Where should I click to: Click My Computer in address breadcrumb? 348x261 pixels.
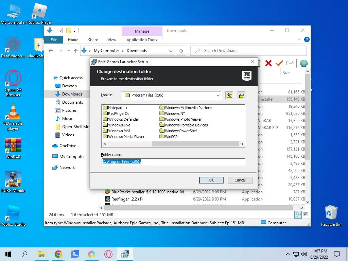pos(106,51)
